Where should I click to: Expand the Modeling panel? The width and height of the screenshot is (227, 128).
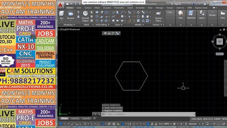(69, 25)
